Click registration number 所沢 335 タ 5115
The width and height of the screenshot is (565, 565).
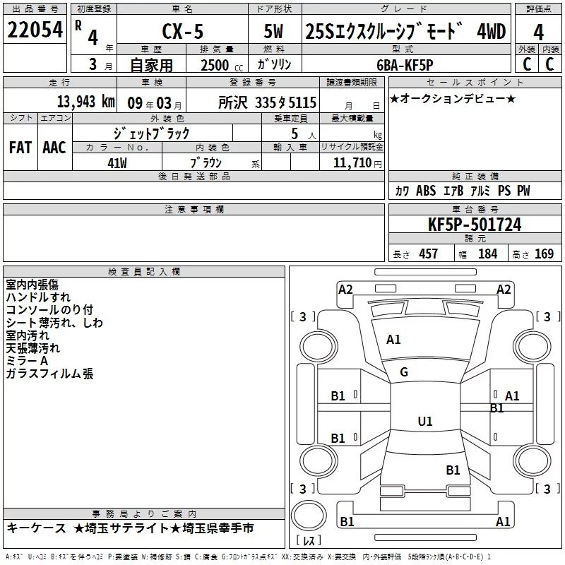click(267, 102)
